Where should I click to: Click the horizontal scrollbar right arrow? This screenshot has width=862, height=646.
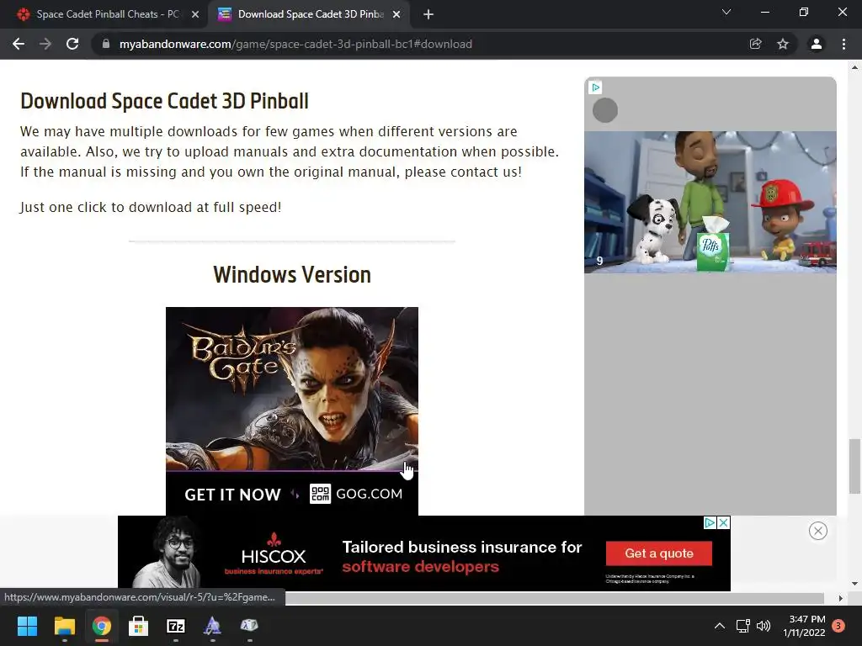pos(841,598)
